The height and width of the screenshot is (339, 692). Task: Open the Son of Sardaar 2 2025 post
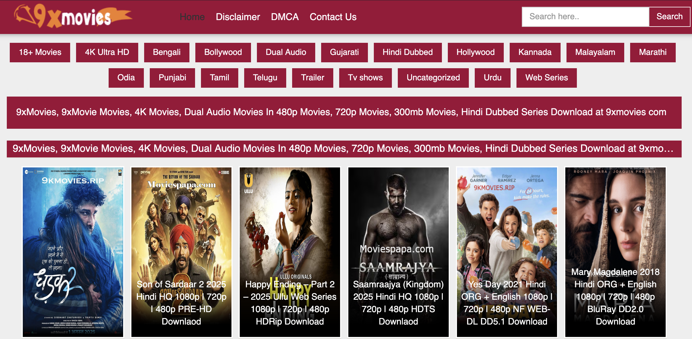(x=181, y=252)
